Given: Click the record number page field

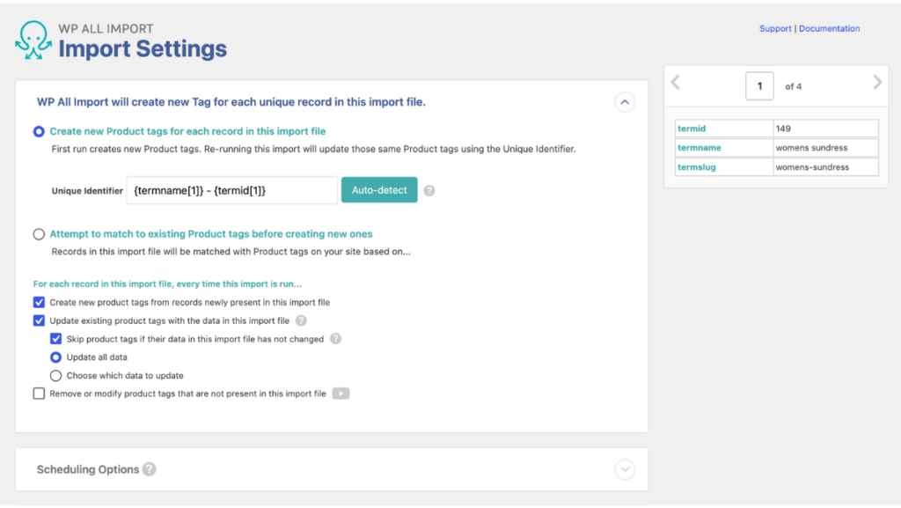Looking at the screenshot, I should (x=759, y=86).
